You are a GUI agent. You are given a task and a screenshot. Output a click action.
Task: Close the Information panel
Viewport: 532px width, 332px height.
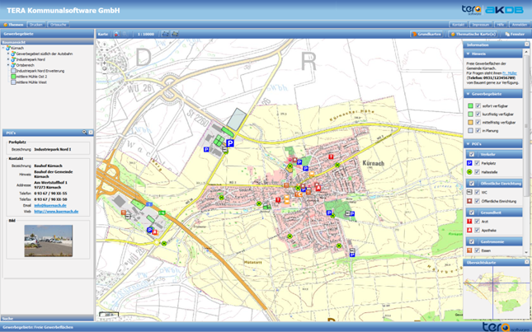(x=527, y=44)
